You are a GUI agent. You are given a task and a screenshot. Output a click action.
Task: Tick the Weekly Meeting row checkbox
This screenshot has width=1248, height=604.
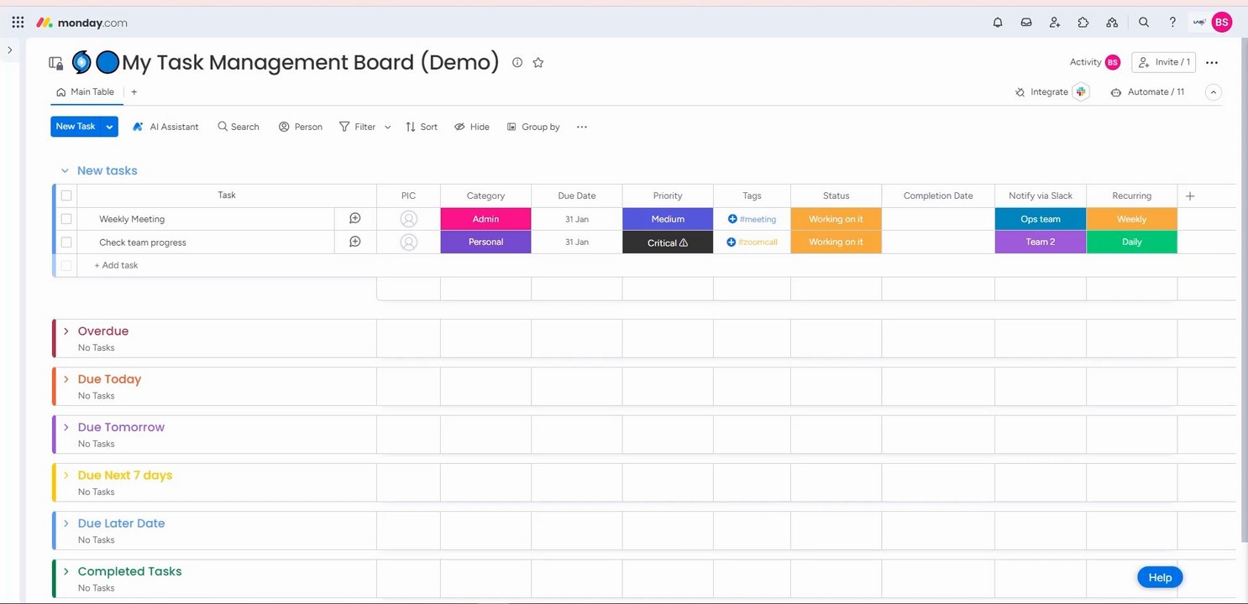(66, 219)
